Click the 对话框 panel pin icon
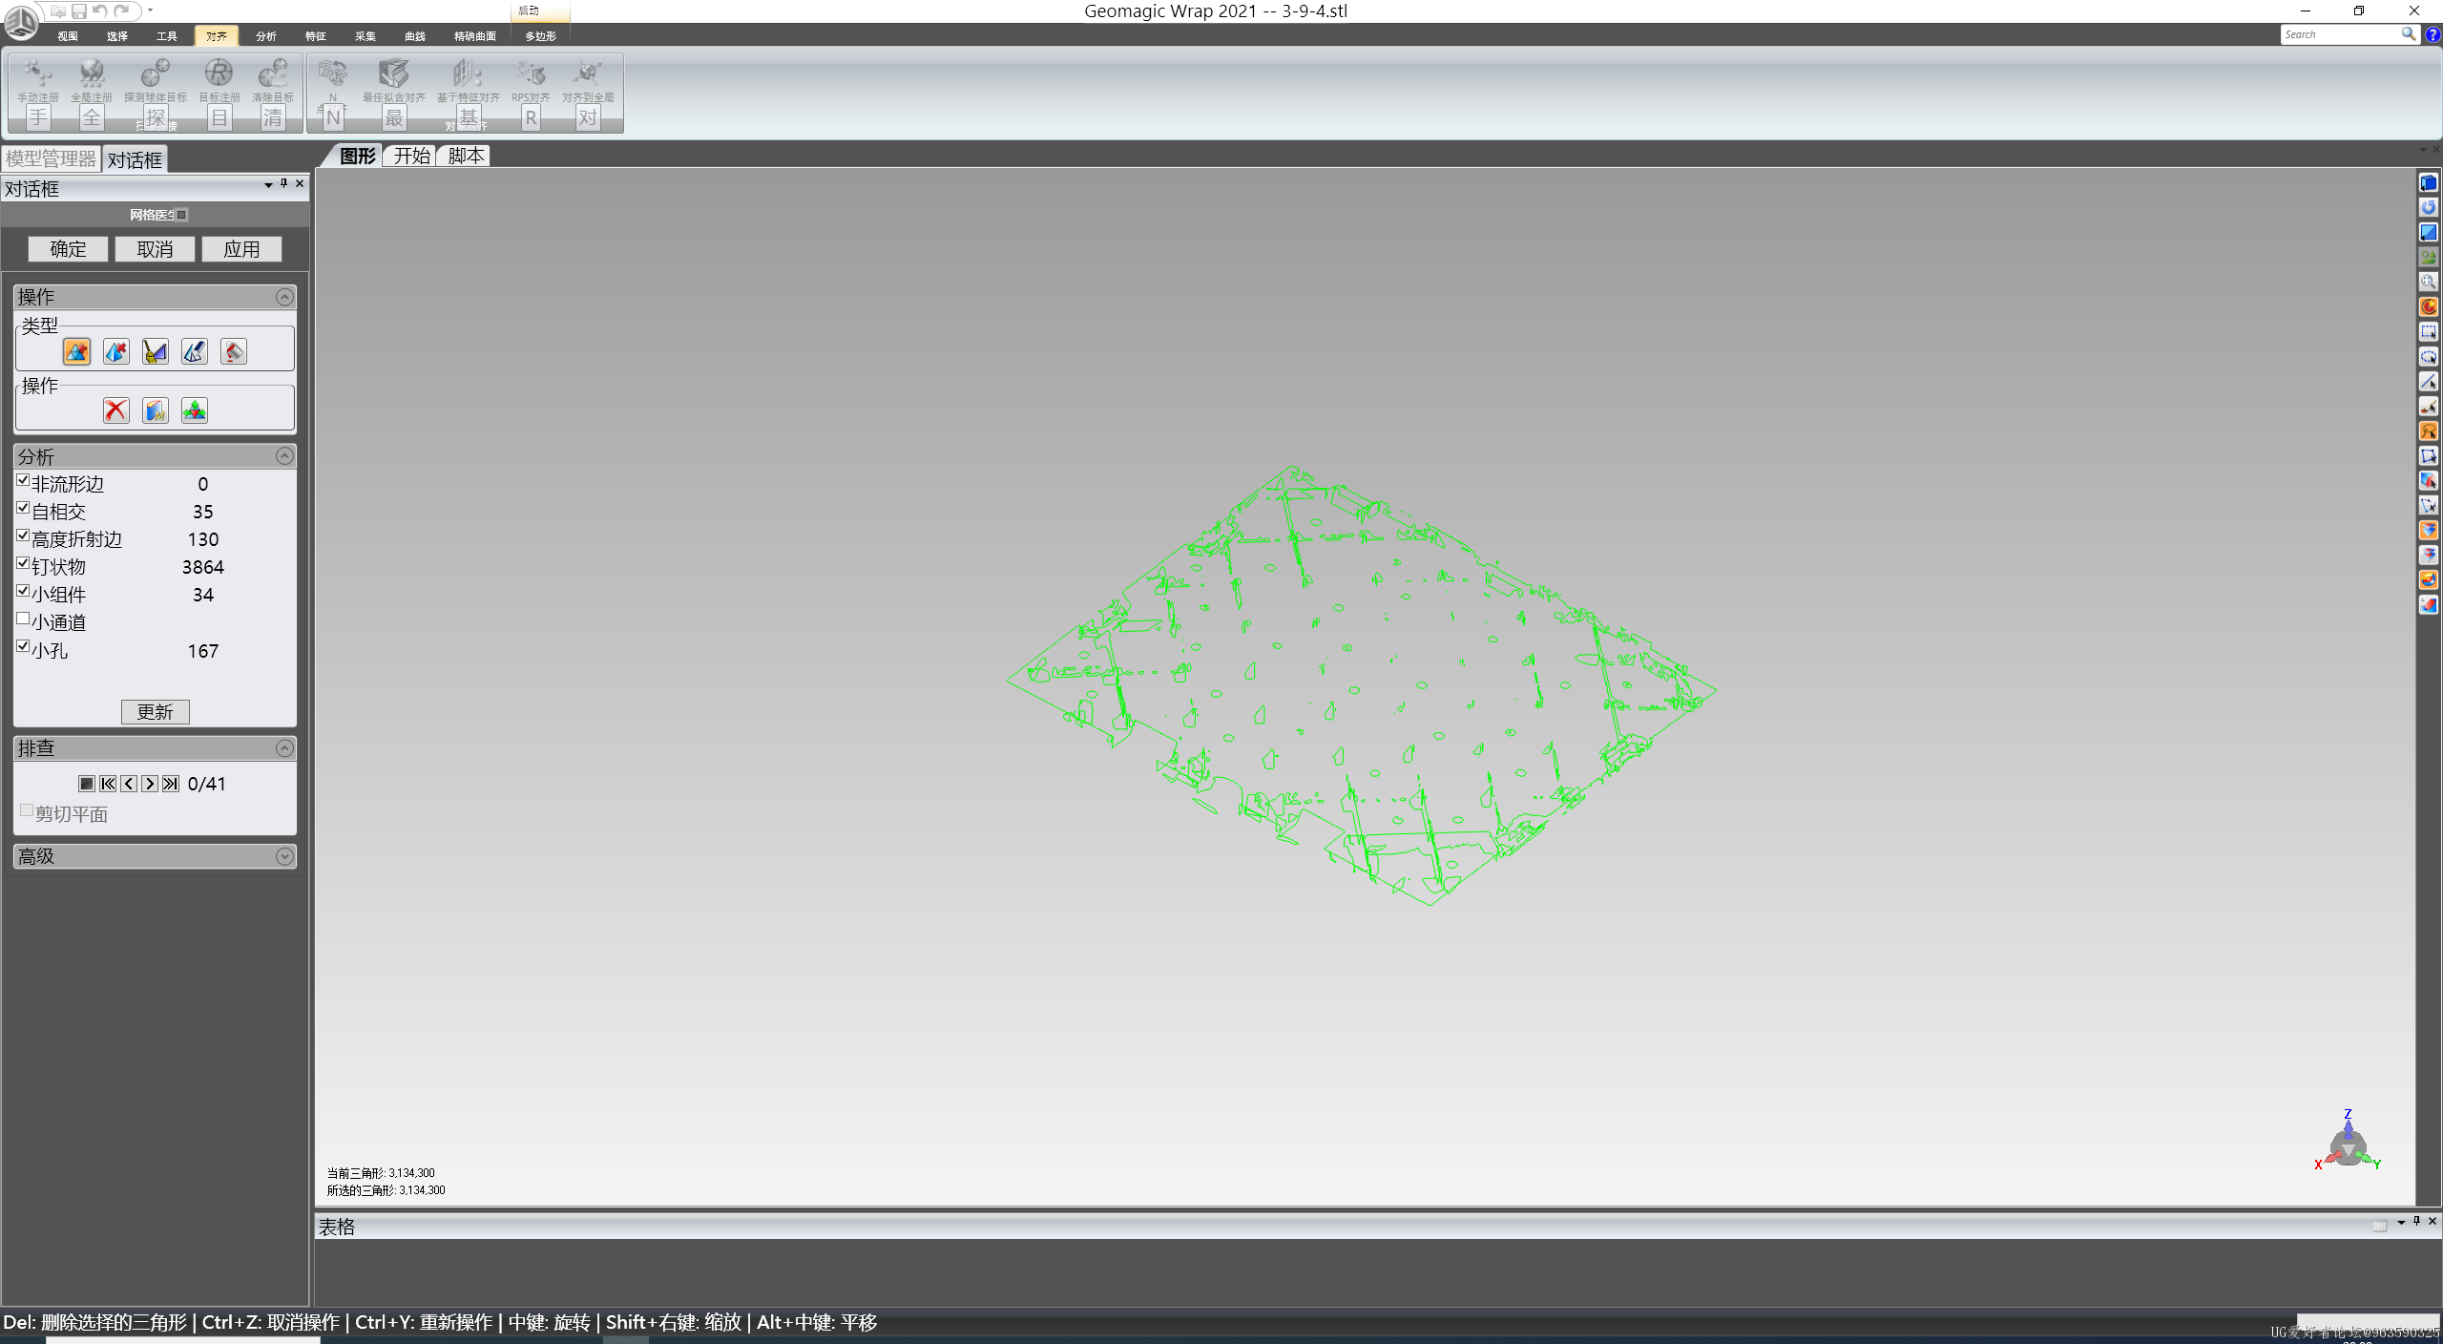The height and width of the screenshot is (1344, 2443). click(x=283, y=183)
